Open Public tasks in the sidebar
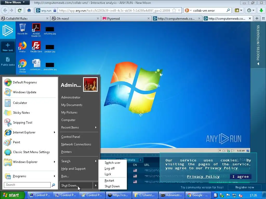 point(8,62)
